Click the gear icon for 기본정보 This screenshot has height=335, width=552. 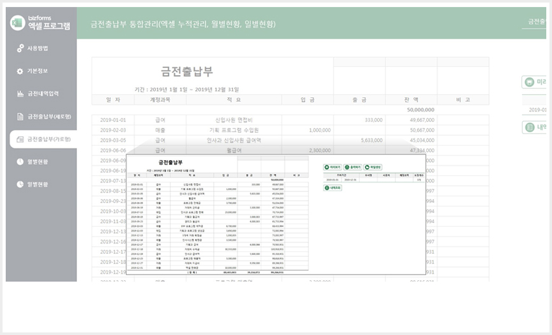click(x=20, y=71)
